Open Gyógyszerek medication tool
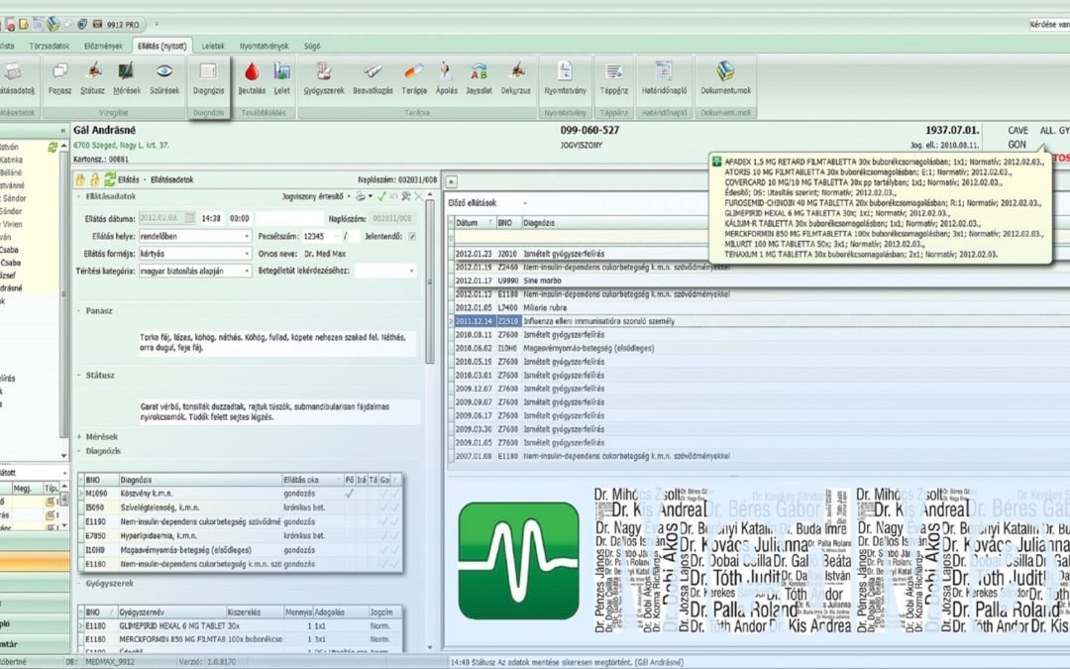The image size is (1070, 669). (323, 77)
